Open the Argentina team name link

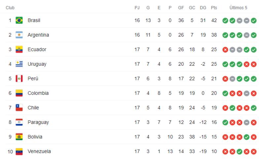click(x=38, y=35)
